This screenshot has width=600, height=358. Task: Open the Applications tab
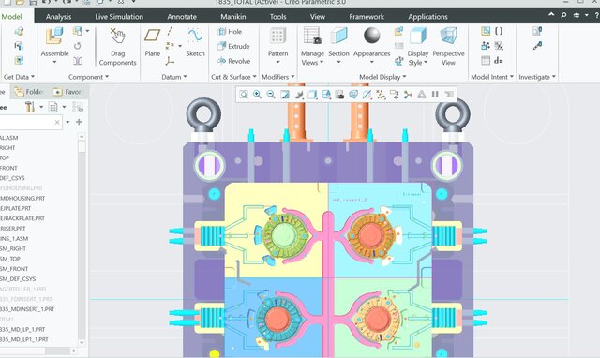click(x=427, y=17)
